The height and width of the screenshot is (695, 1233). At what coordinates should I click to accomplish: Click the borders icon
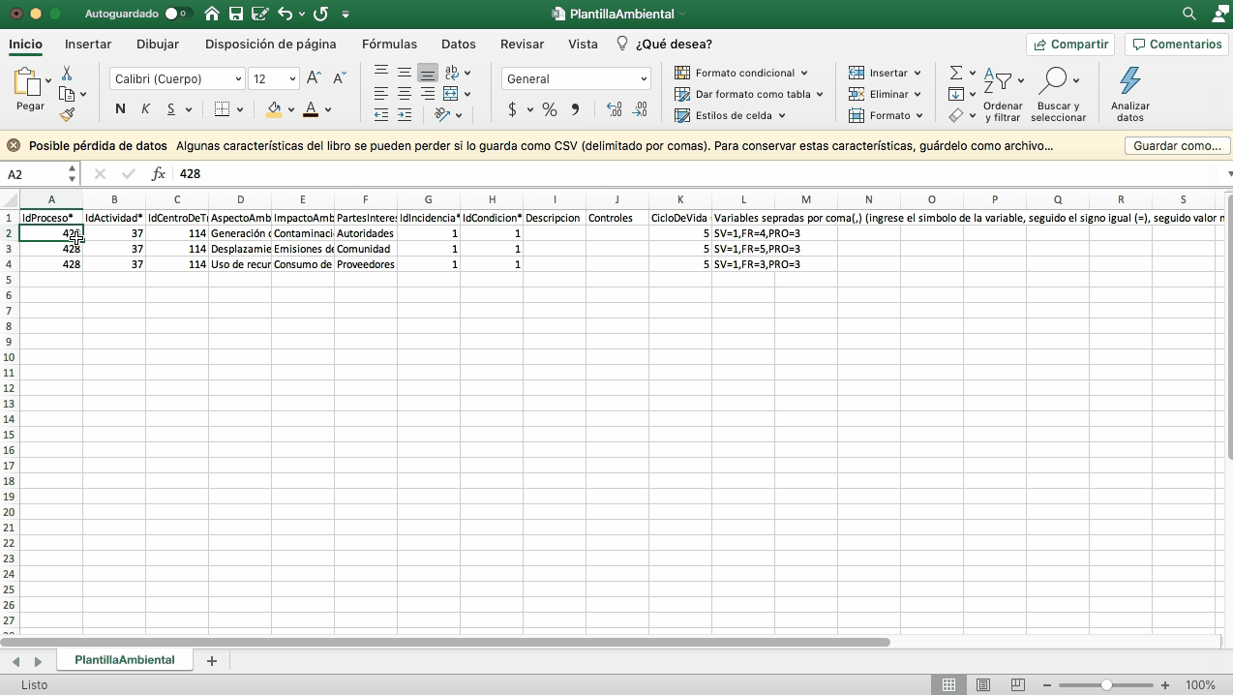222,109
